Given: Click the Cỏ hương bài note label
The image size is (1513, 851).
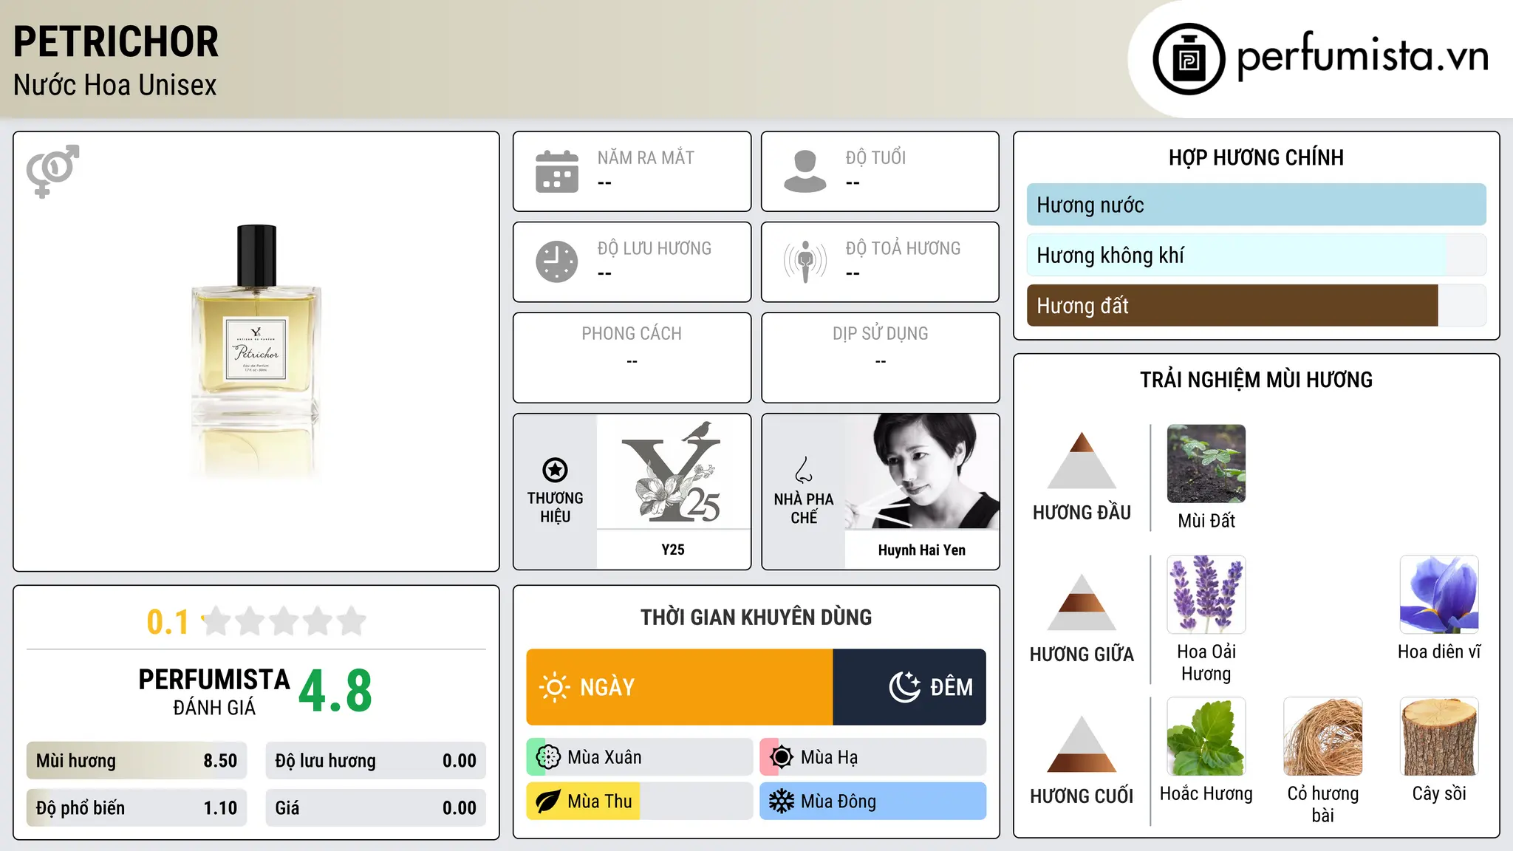Looking at the screenshot, I should 1323,804.
